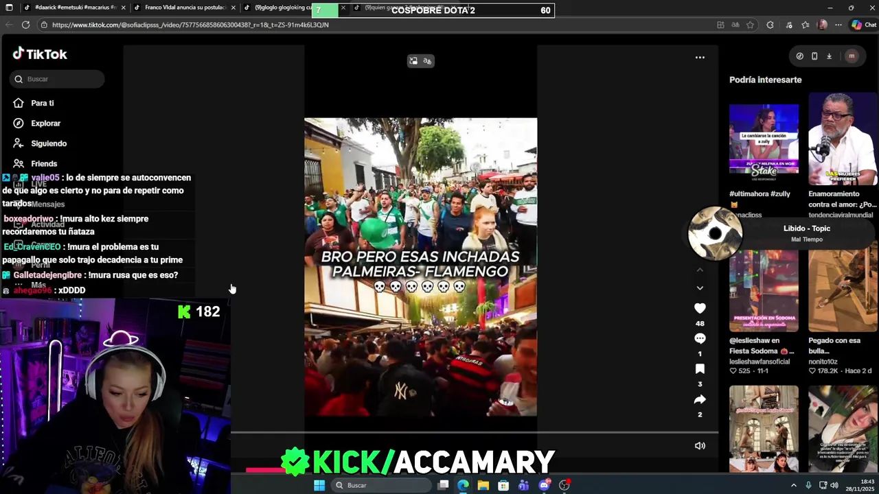Open the 'tendenciaviralmundial' author link
Image resolution: width=879 pixels, height=494 pixels.
click(841, 215)
